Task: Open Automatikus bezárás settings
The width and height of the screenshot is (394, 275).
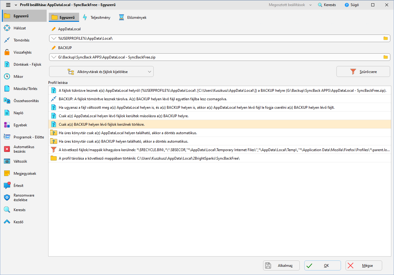Action: pos(24,149)
